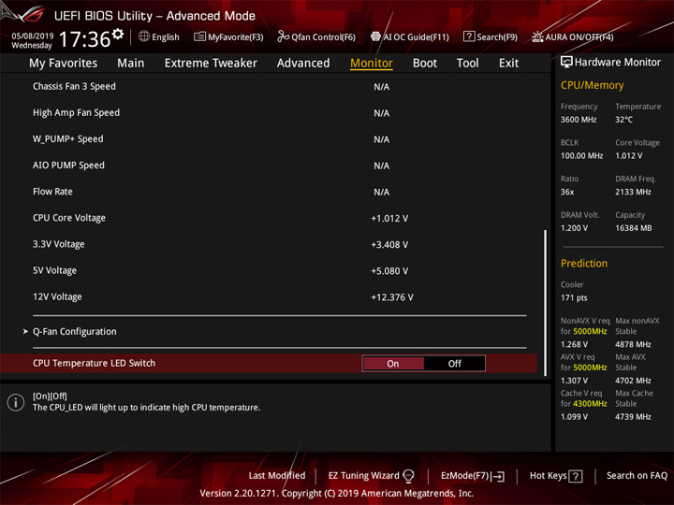Screen dimensions: 674x505
Task: Go to the Boot tab
Action: 425,64
